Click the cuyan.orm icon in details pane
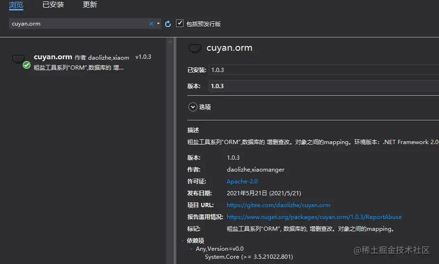Viewport: 439px width, 264px height. point(195,48)
